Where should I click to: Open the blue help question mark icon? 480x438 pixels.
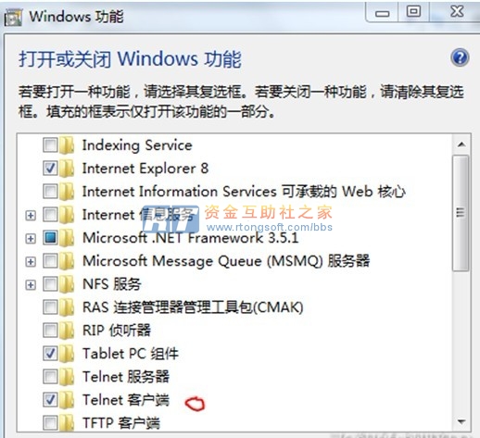click(460, 57)
